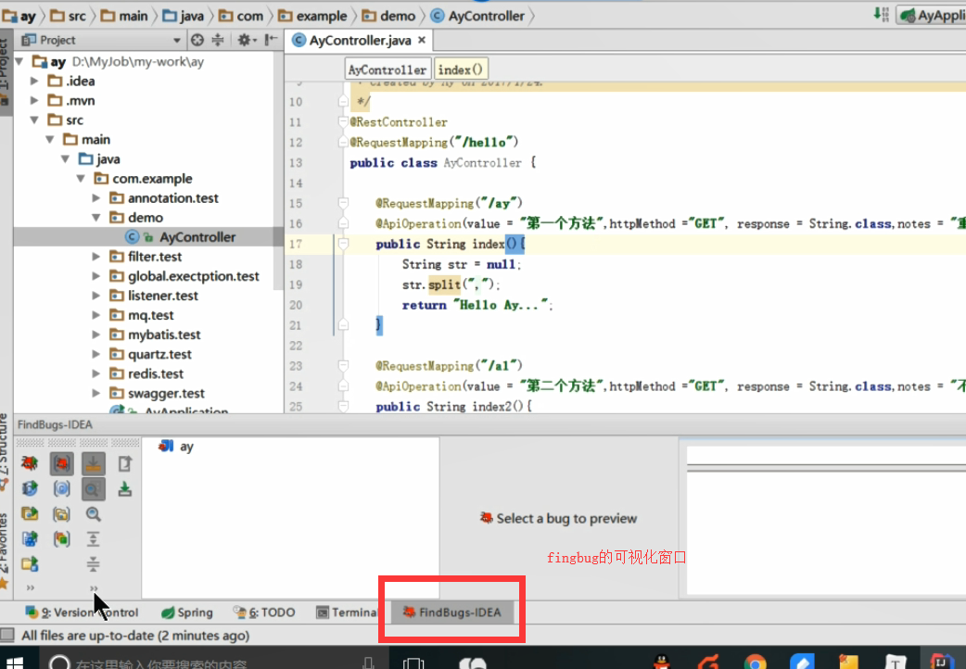Open 9: Version Control tool window
The image size is (966, 669).
[x=82, y=612]
